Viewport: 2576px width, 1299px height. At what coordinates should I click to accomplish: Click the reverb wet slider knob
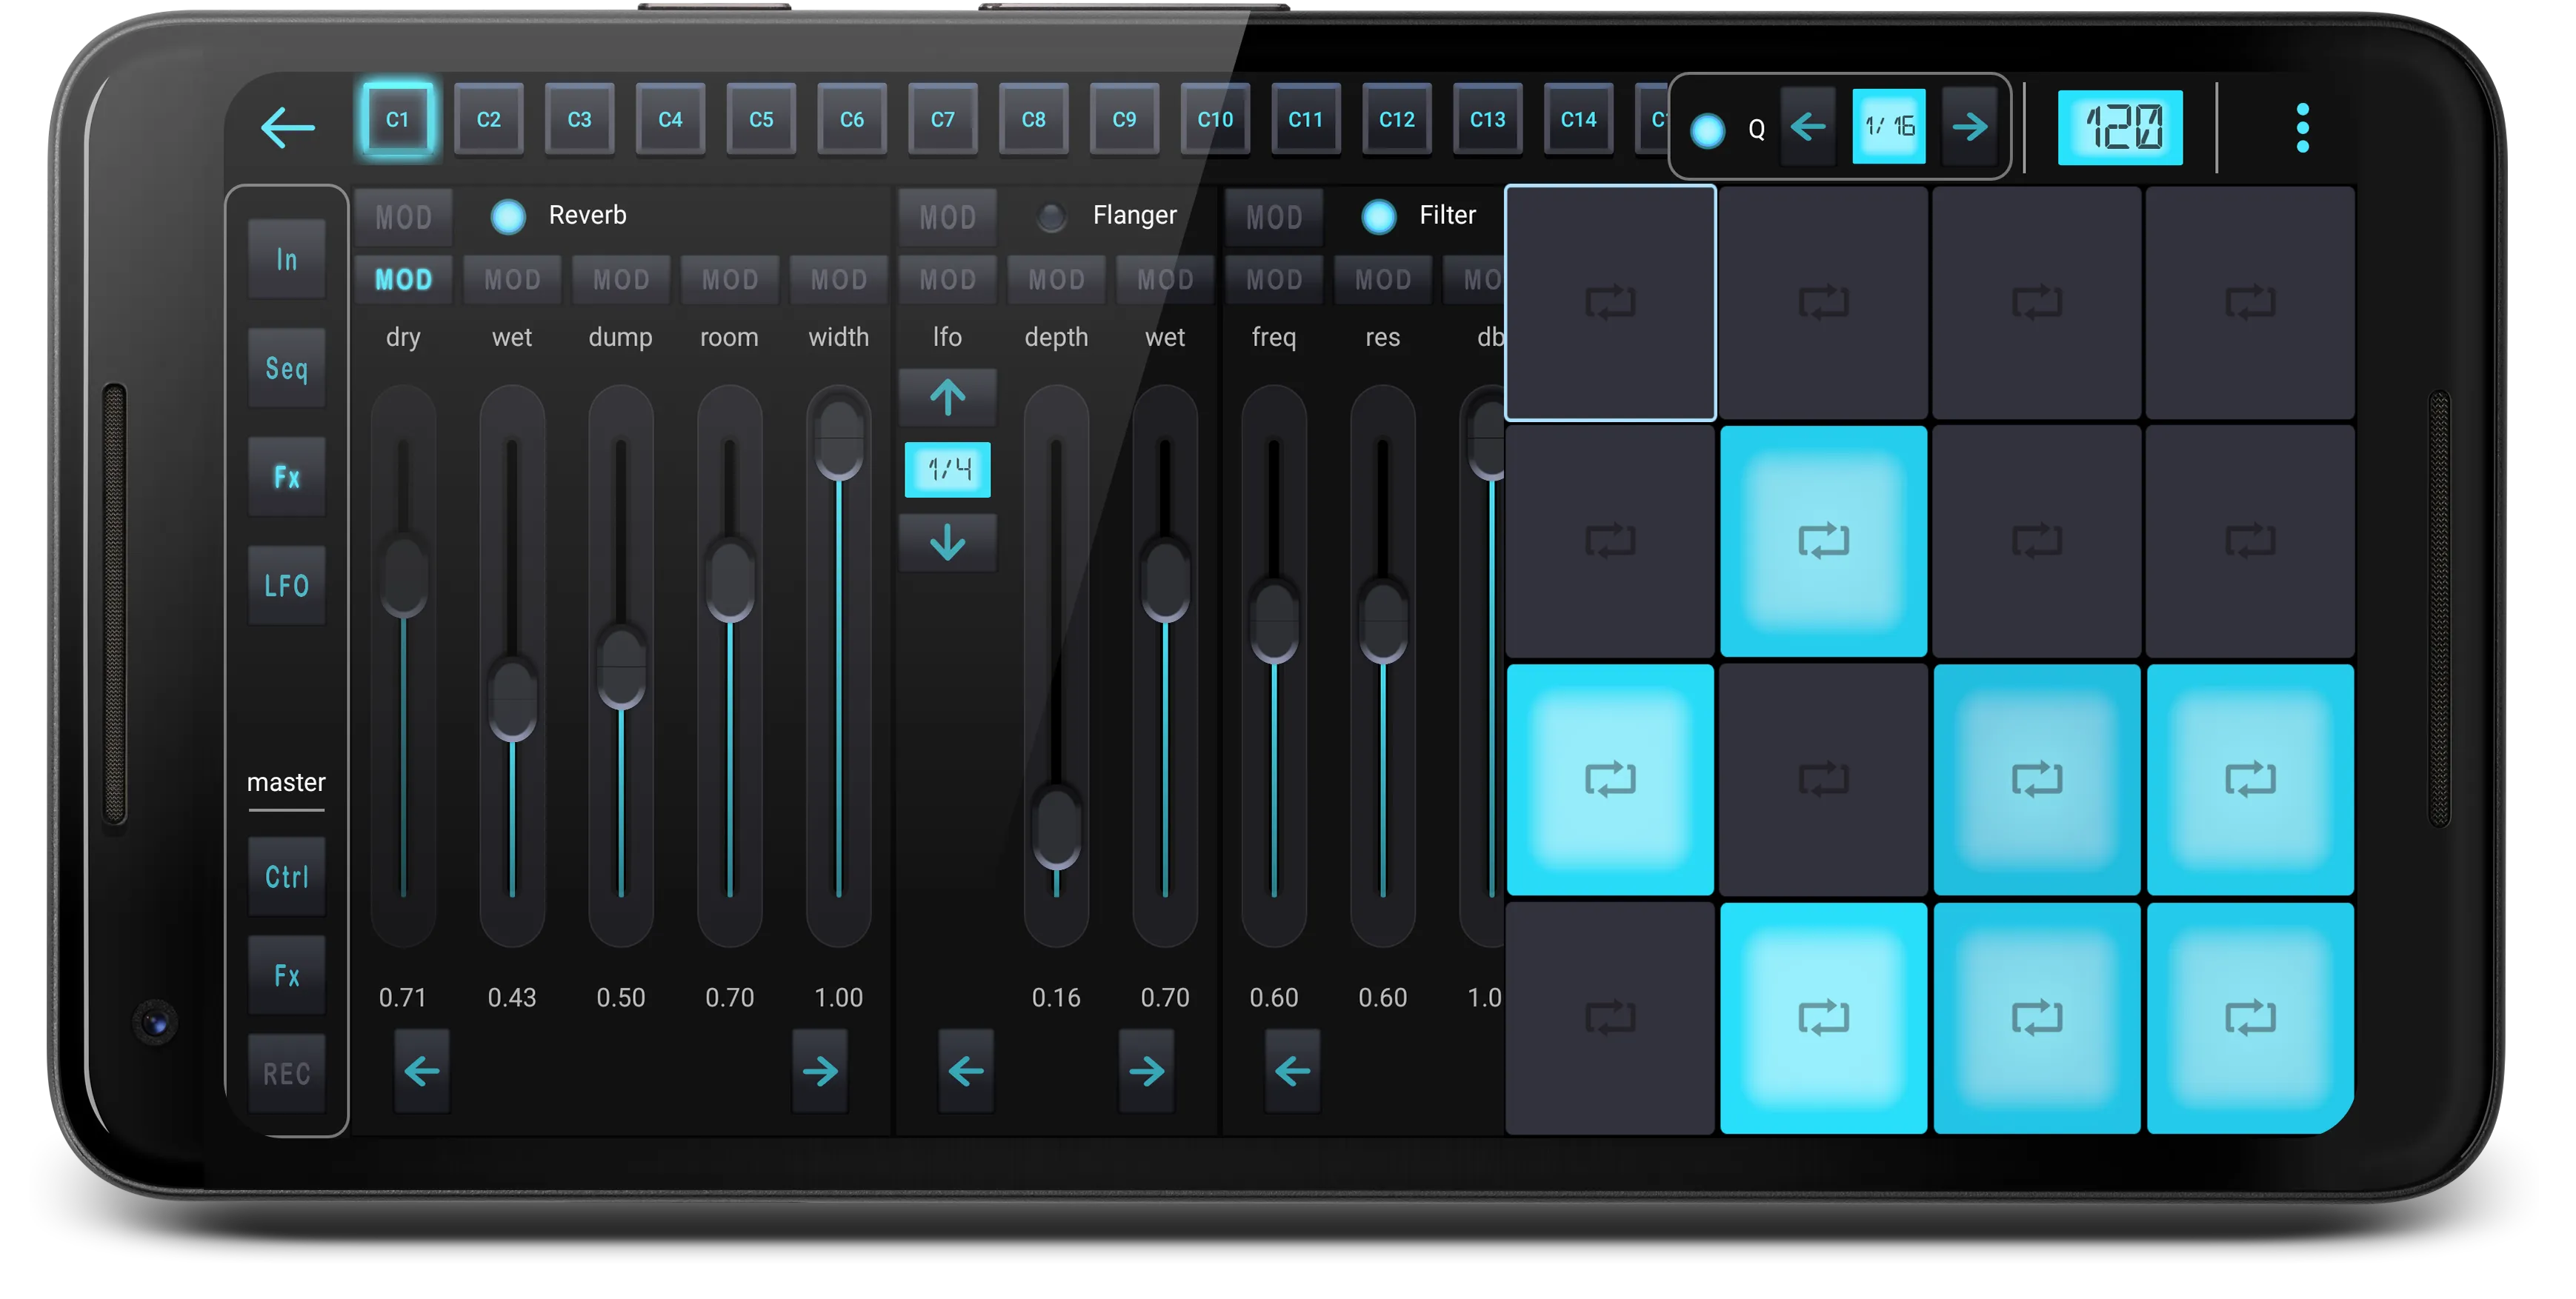[513, 698]
